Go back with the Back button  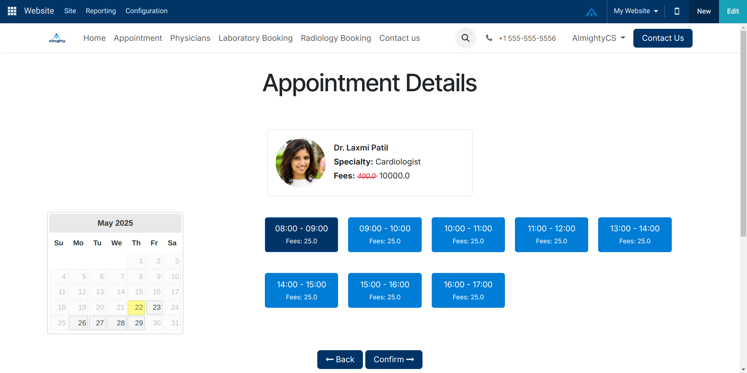[x=340, y=359]
